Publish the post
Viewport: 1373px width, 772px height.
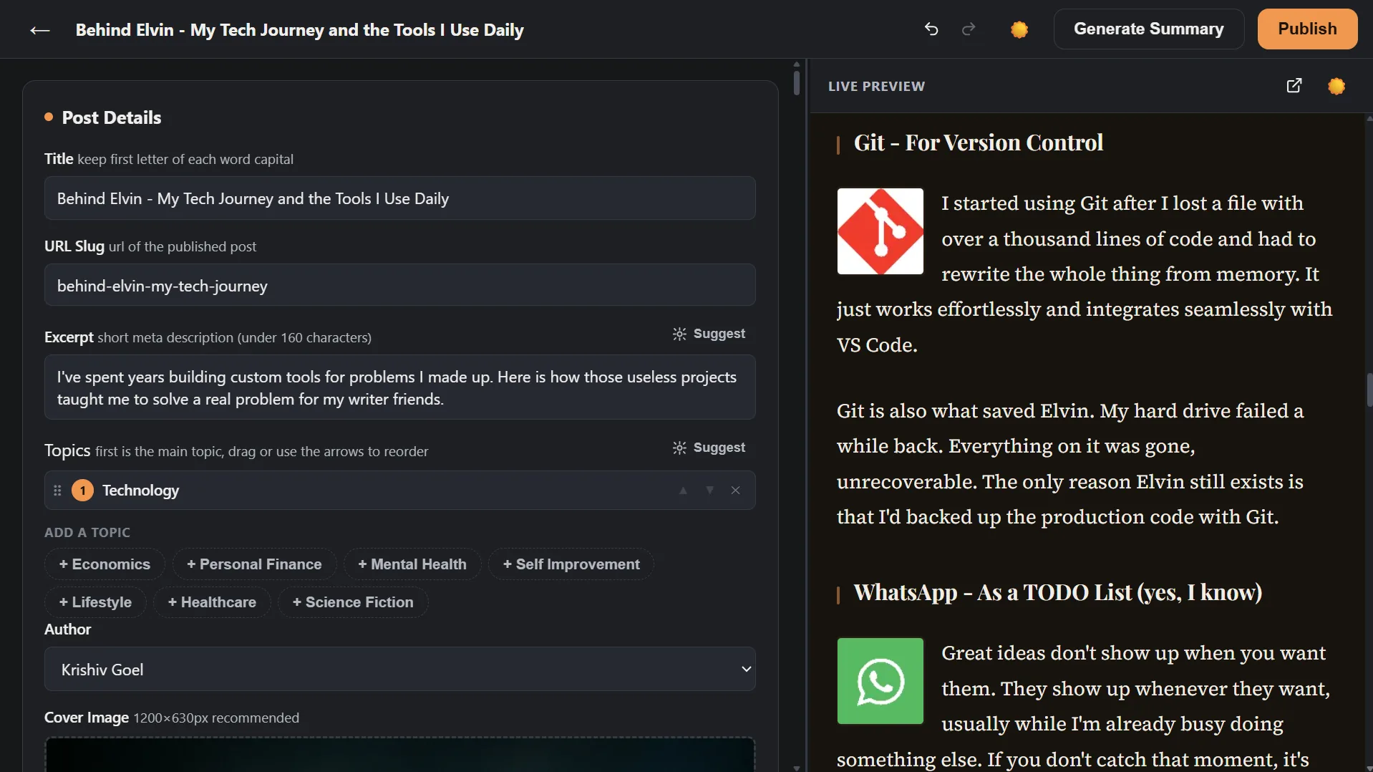pyautogui.click(x=1307, y=29)
